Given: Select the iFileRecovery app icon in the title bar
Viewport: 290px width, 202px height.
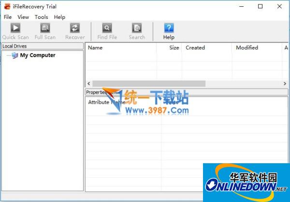Looking at the screenshot, I should tap(7, 6).
